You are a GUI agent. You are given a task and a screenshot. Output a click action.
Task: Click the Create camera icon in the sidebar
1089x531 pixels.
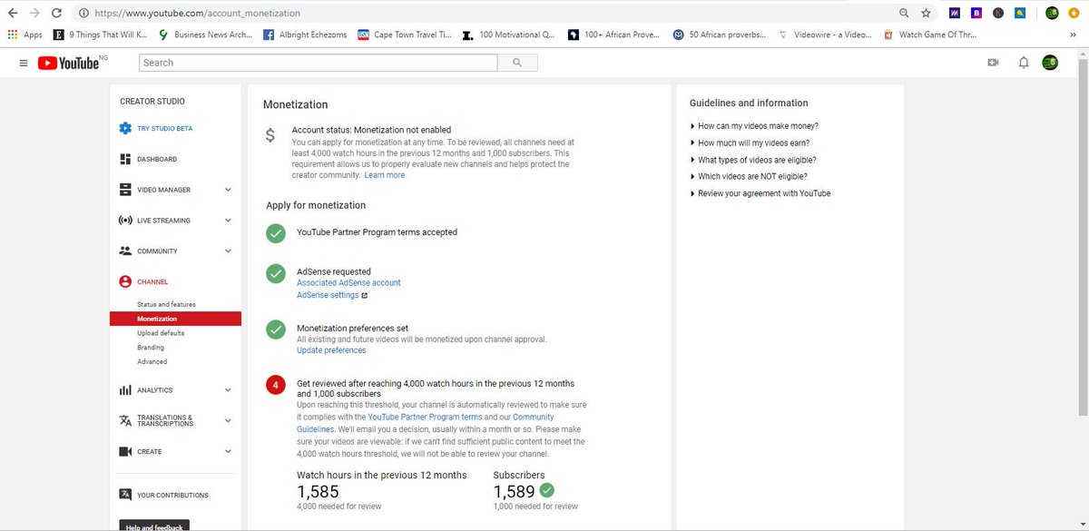[125, 451]
